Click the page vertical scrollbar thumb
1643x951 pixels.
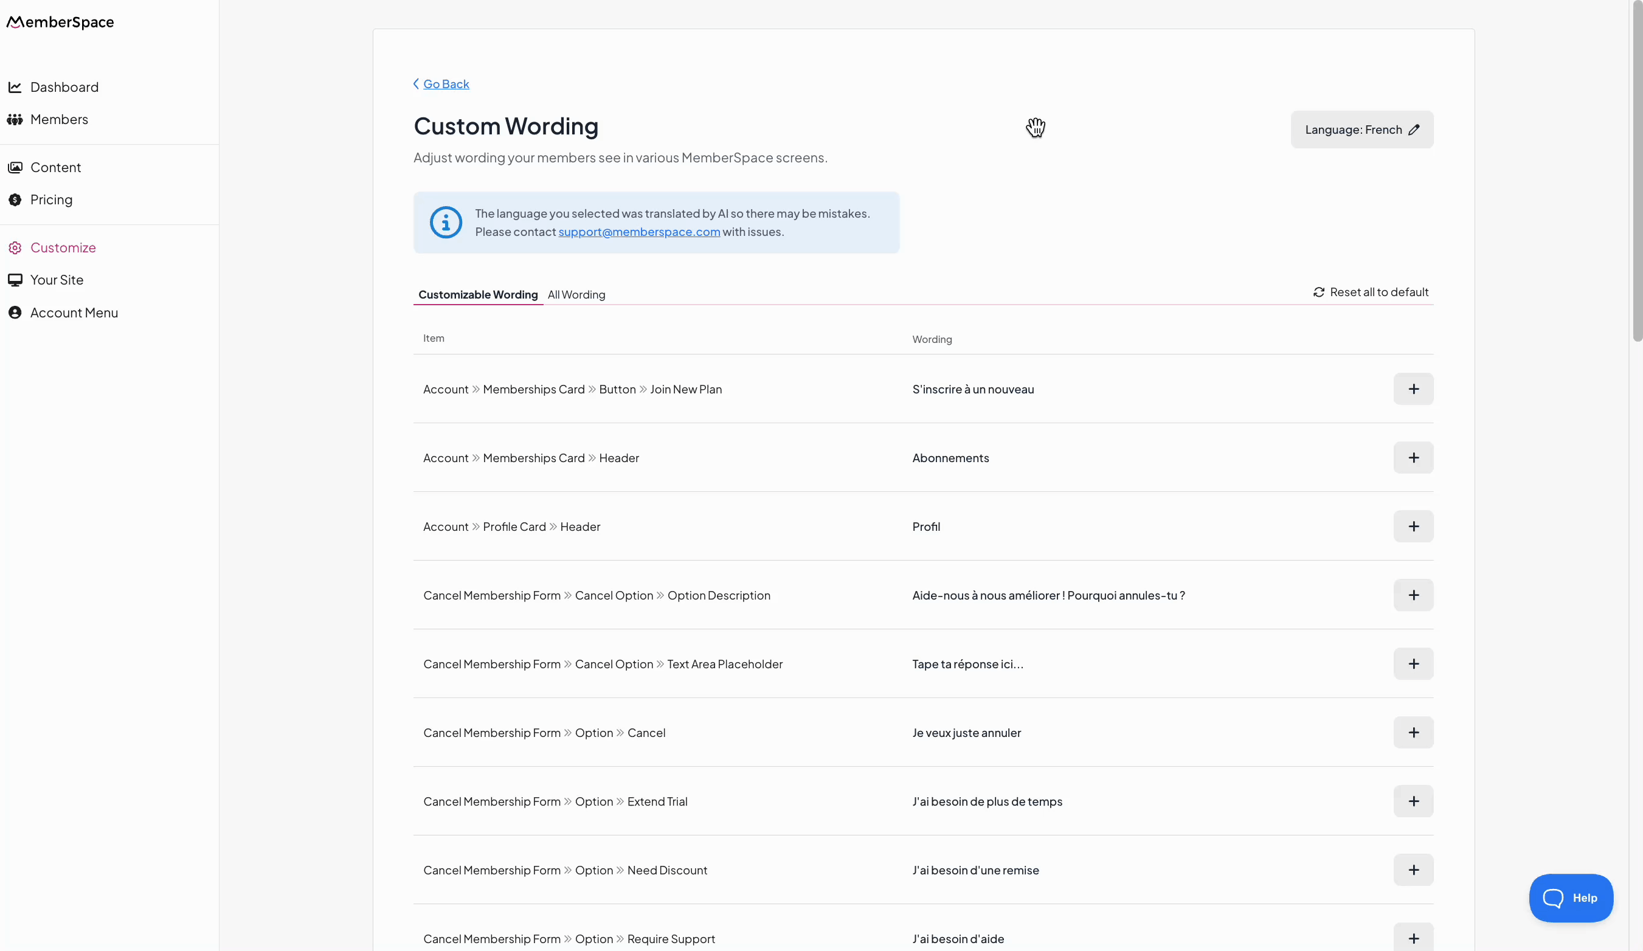tap(1636, 171)
